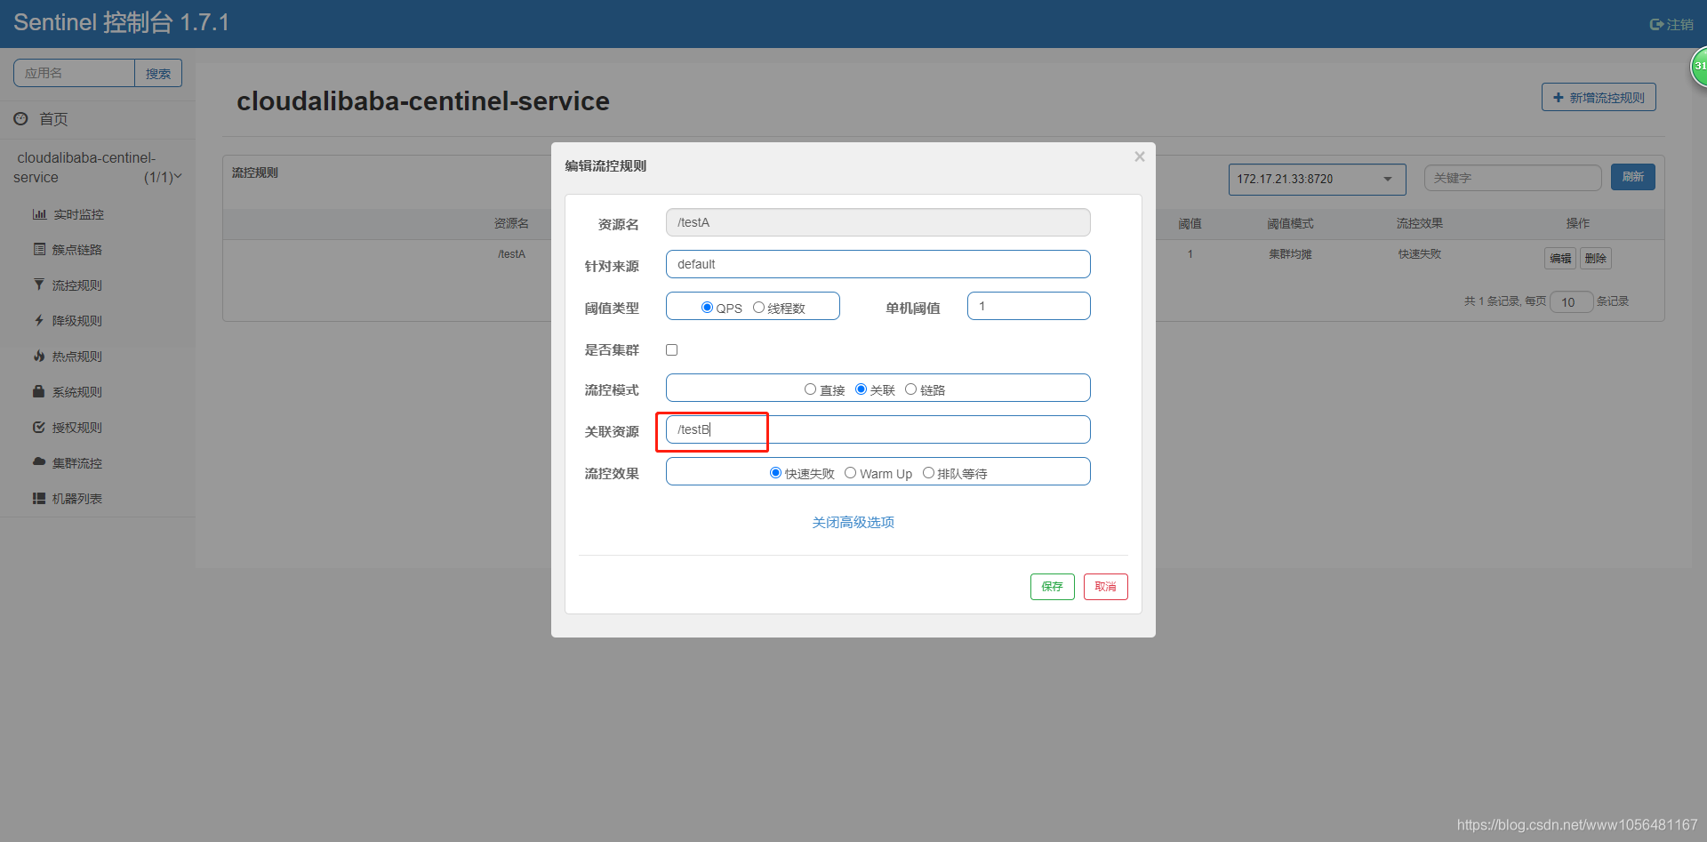The height and width of the screenshot is (842, 1707).
Task: Click the 集群流控 cloud icon
Action: pyautogui.click(x=39, y=462)
